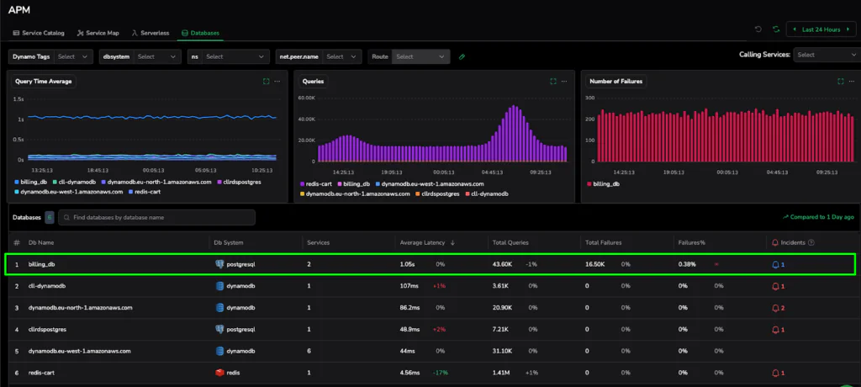The height and width of the screenshot is (387, 861).
Task: Open the dynamodb.eu-north-1.amazonaws.com database row
Action: click(x=430, y=308)
